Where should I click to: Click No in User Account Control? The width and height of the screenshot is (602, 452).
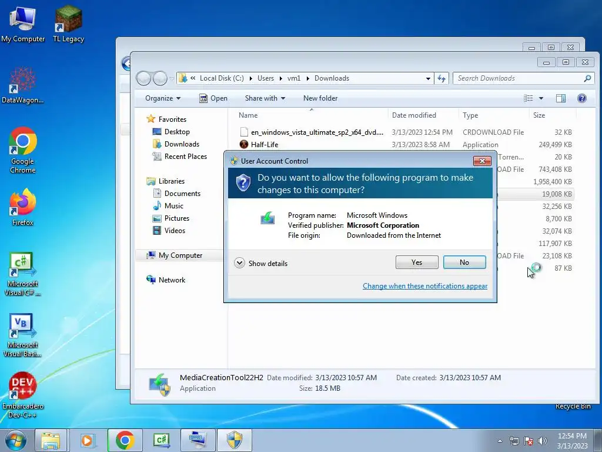pyautogui.click(x=464, y=262)
